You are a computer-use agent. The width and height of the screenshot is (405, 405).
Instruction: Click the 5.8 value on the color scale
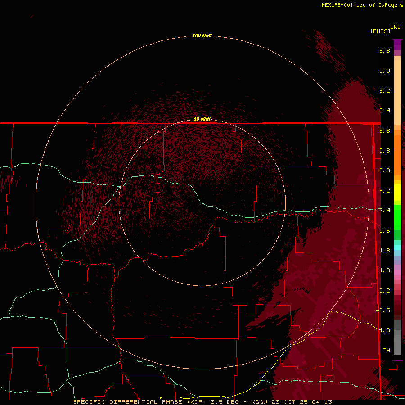click(385, 151)
